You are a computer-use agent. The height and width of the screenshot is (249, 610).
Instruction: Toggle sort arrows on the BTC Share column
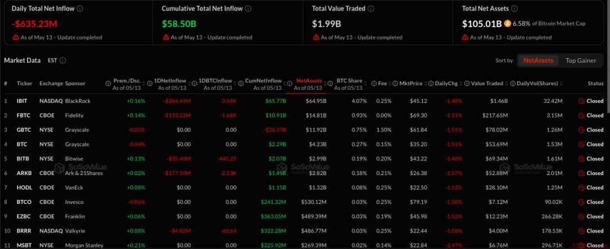366,84
